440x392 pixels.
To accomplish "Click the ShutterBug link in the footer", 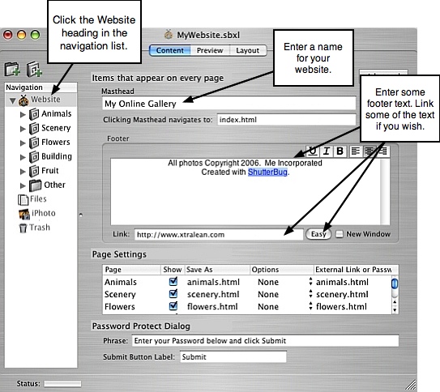I will [x=267, y=172].
